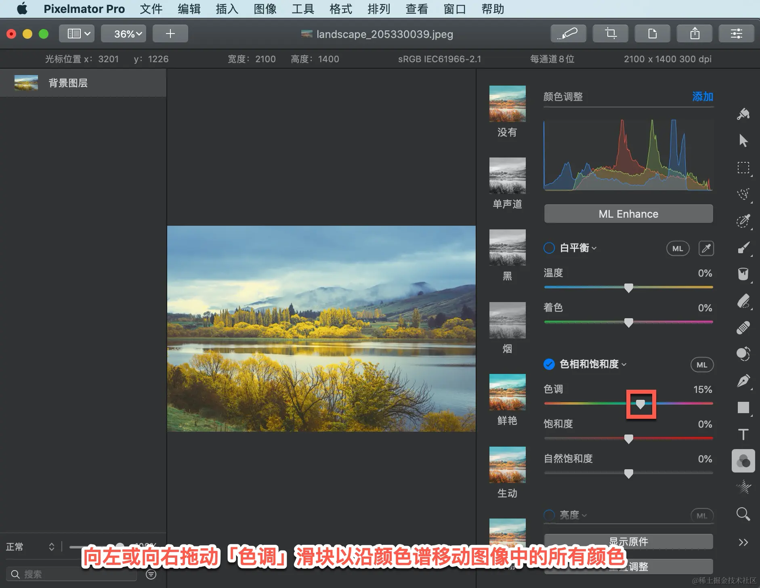Click the document page toolbar button

(x=652, y=34)
